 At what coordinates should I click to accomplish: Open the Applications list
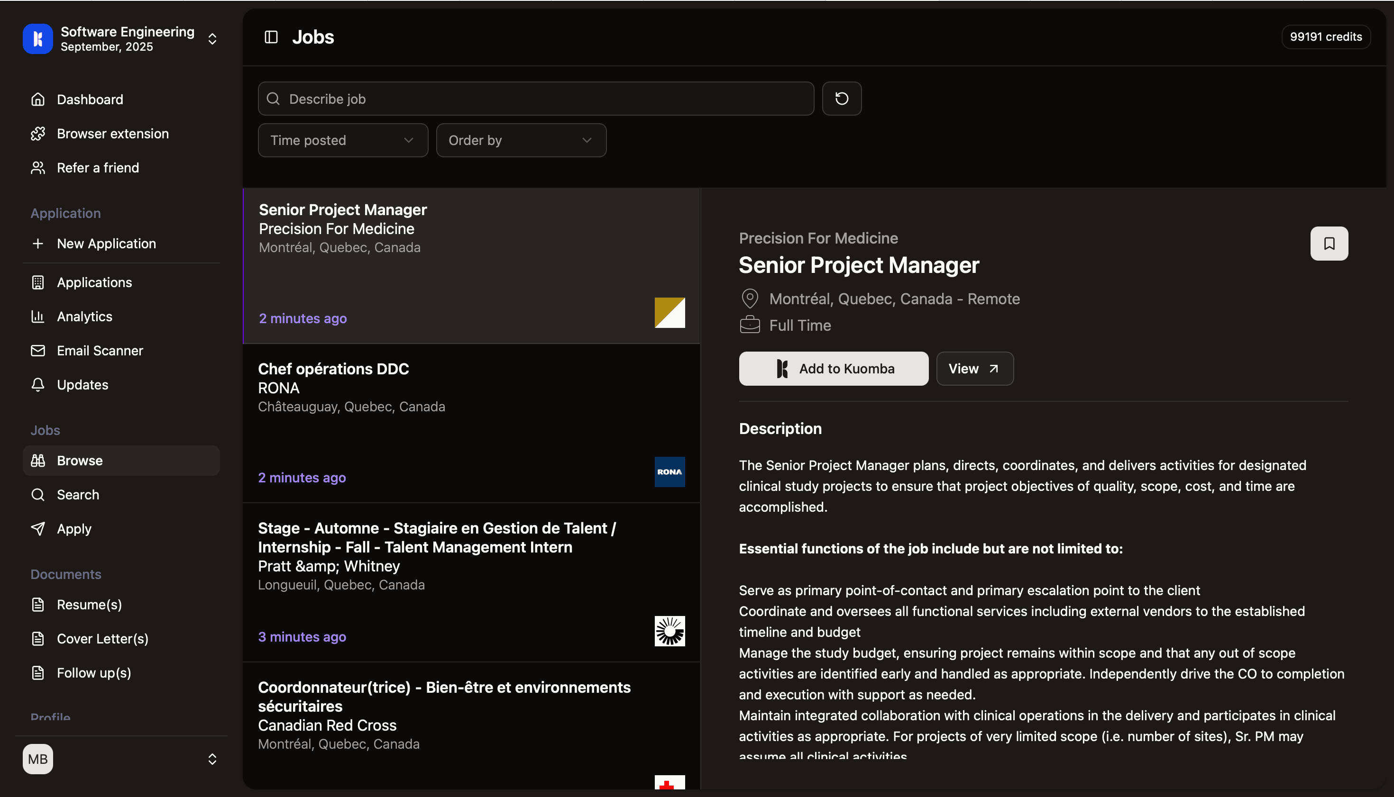pyautogui.click(x=121, y=282)
